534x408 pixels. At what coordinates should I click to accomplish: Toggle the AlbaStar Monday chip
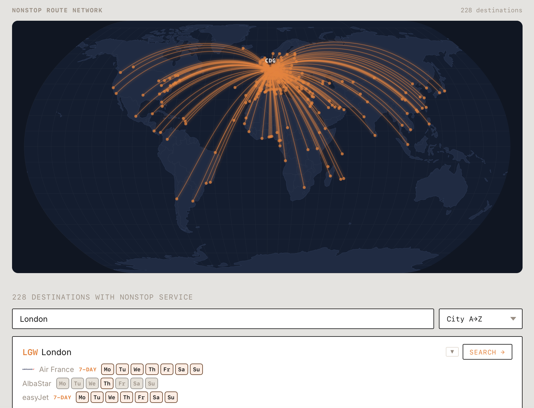pyautogui.click(x=63, y=384)
